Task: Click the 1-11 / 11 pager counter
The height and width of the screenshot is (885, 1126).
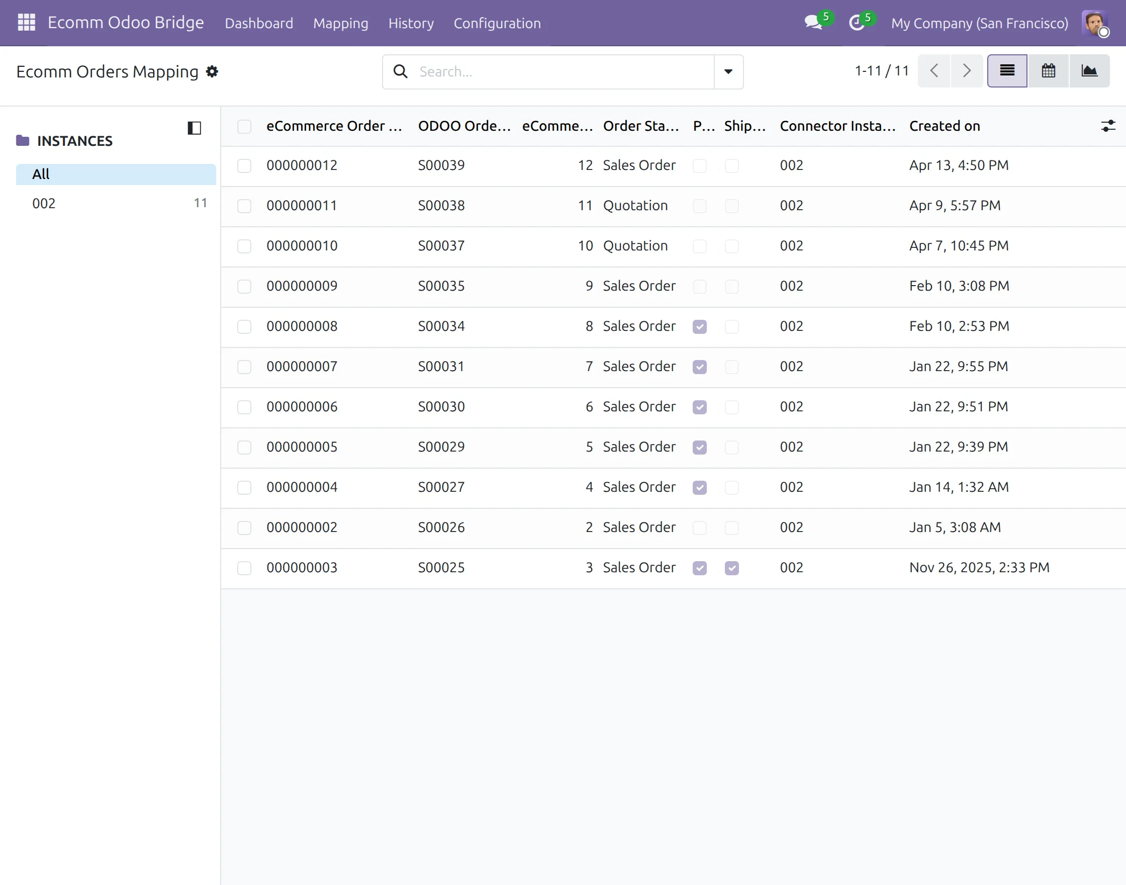Action: pos(882,71)
